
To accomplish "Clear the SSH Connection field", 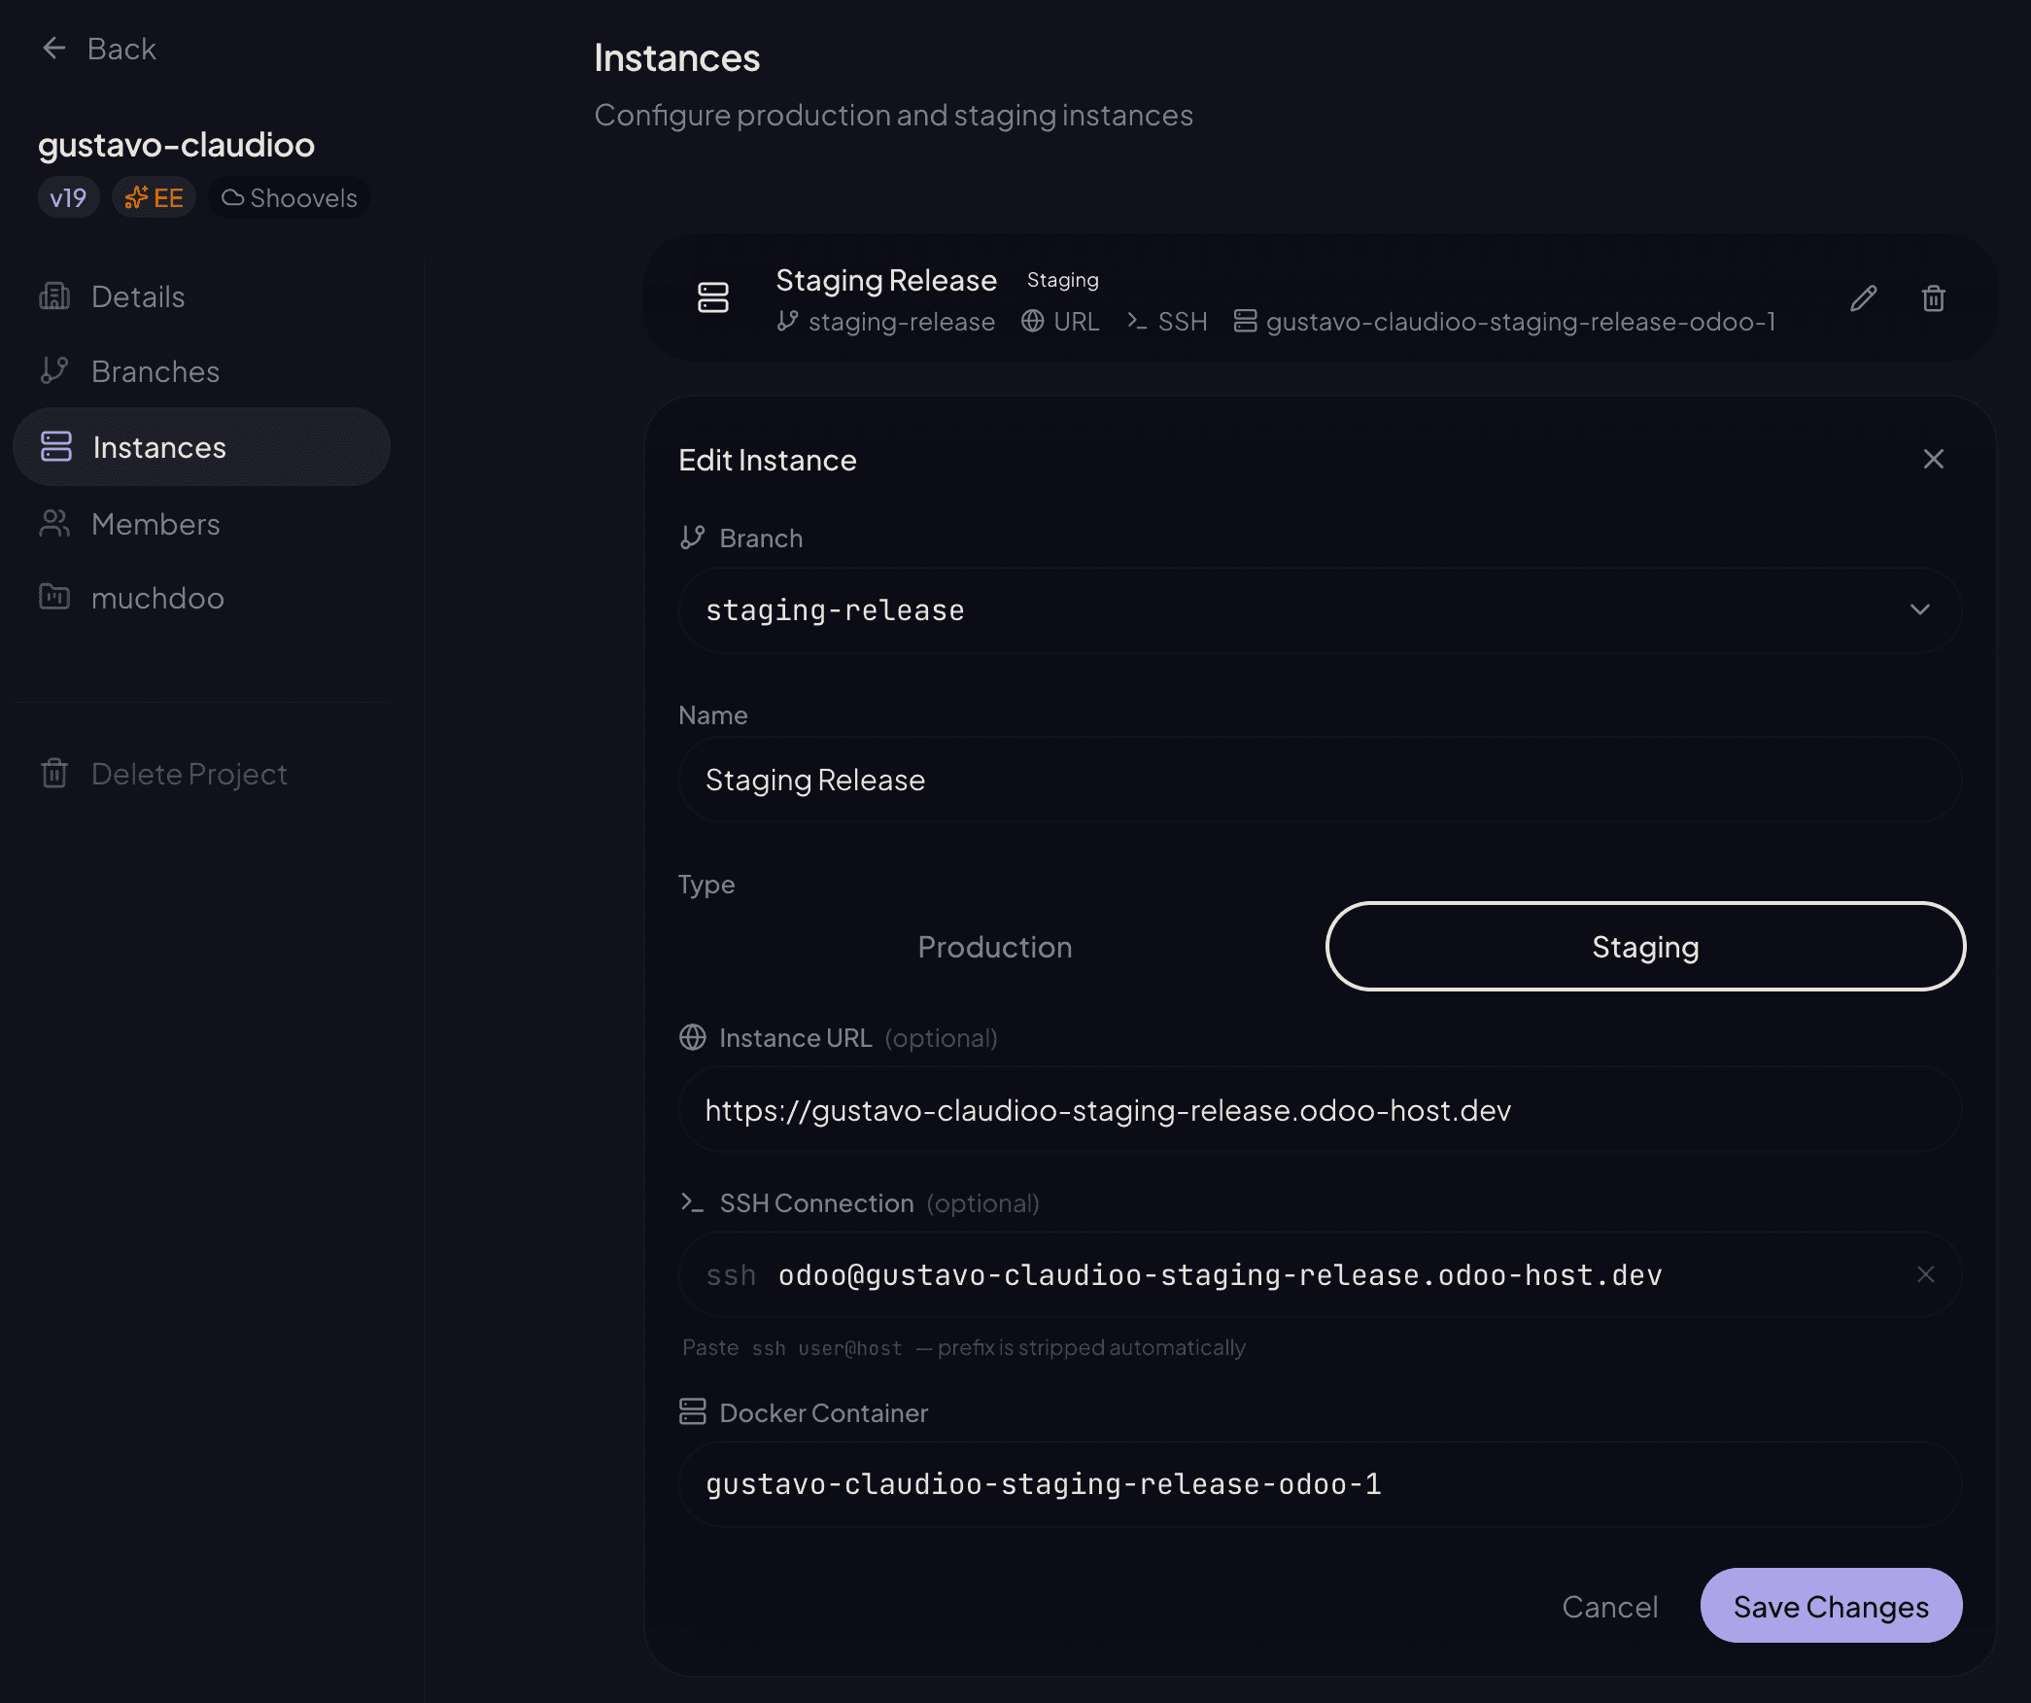I will coord(1925,1274).
